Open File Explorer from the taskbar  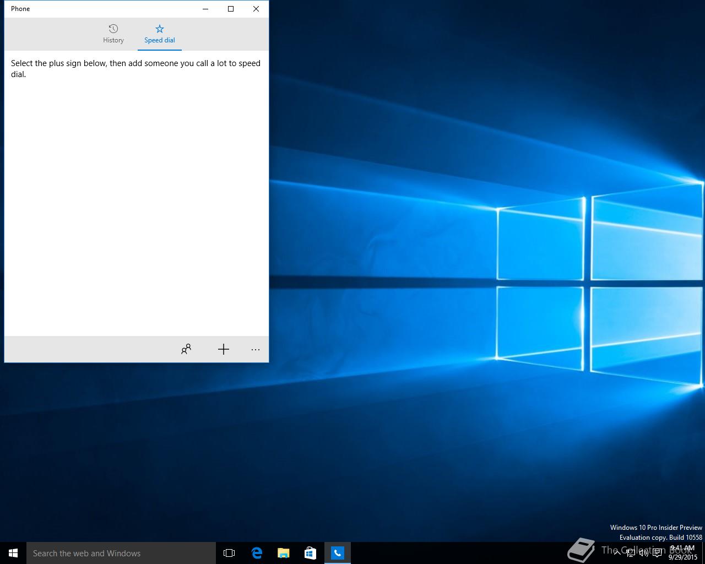[283, 553]
